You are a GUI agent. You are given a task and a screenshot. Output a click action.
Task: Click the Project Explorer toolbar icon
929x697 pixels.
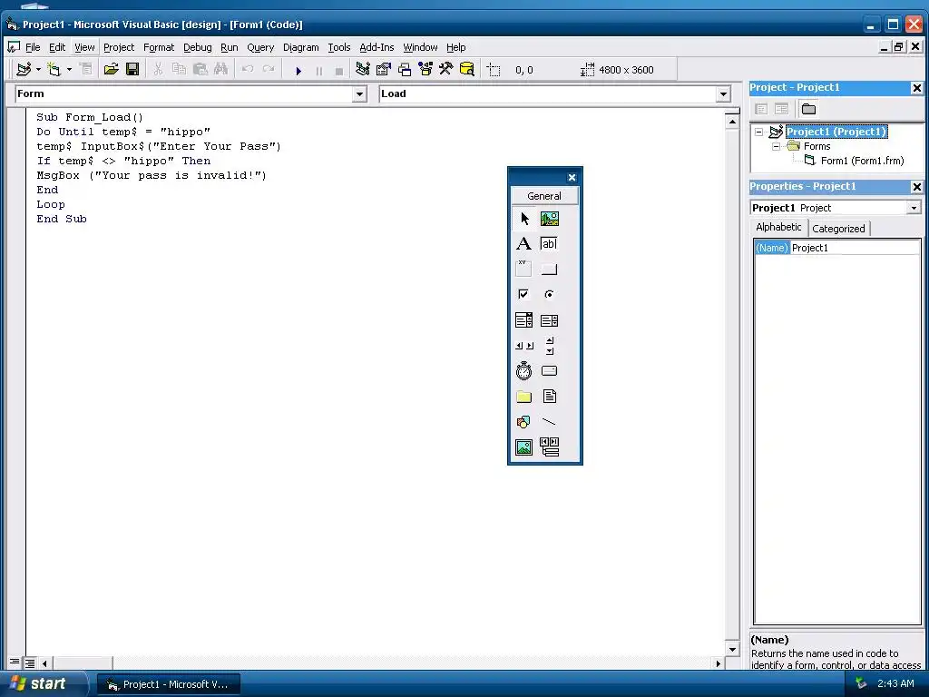point(363,69)
